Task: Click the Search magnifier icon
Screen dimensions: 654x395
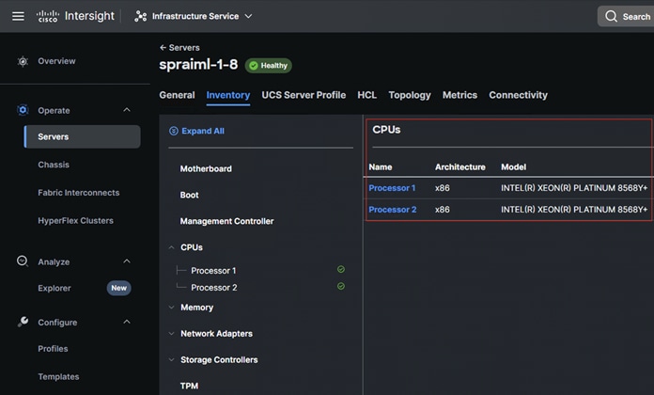Action: pos(611,16)
